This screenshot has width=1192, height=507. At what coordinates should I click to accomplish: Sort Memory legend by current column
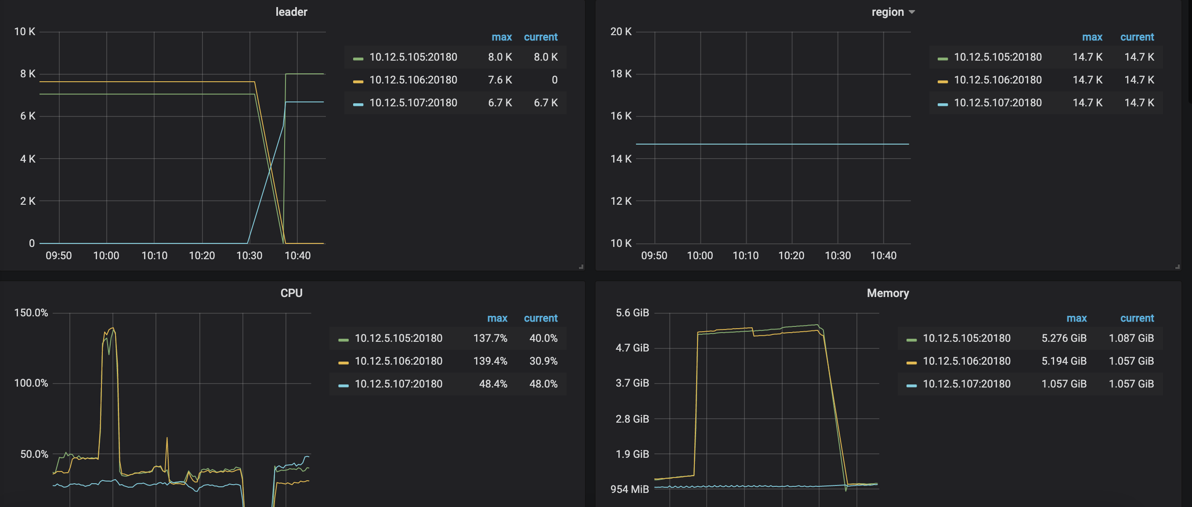coord(1137,318)
